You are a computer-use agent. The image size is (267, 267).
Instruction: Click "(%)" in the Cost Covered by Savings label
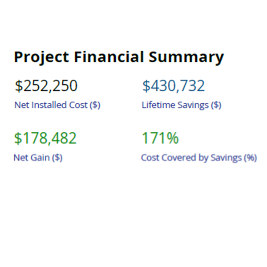(250, 158)
